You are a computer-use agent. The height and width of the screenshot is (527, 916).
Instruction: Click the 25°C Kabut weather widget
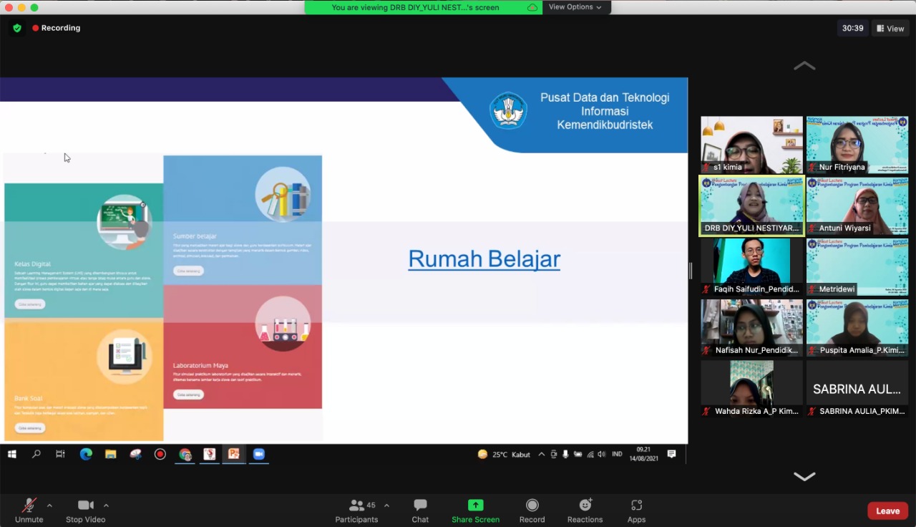click(504, 455)
